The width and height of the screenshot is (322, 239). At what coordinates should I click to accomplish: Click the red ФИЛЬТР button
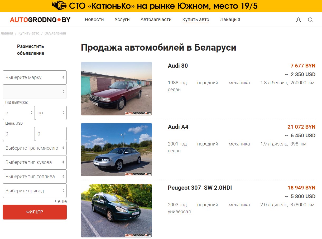(x=35, y=212)
